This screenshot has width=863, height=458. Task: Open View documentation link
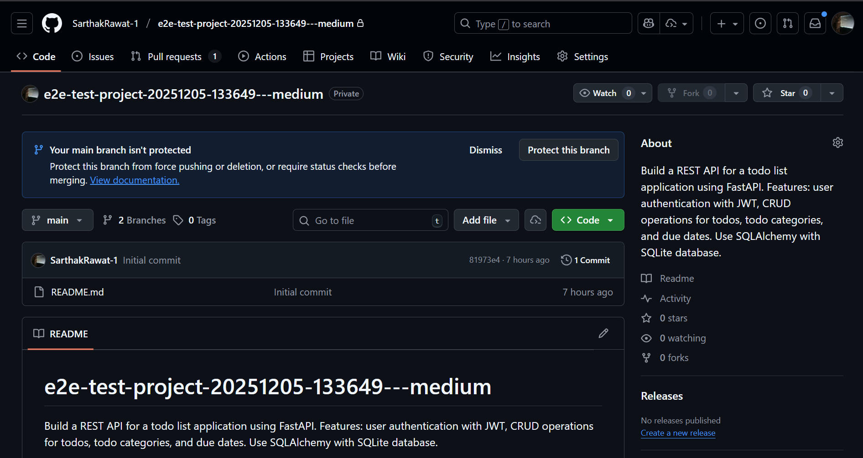pos(135,180)
